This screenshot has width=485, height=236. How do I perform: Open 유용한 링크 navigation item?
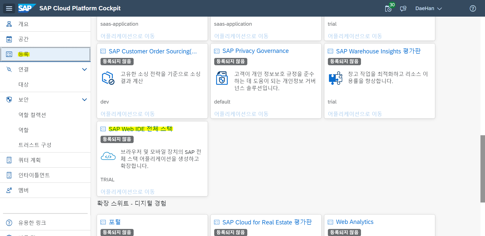[45, 223]
